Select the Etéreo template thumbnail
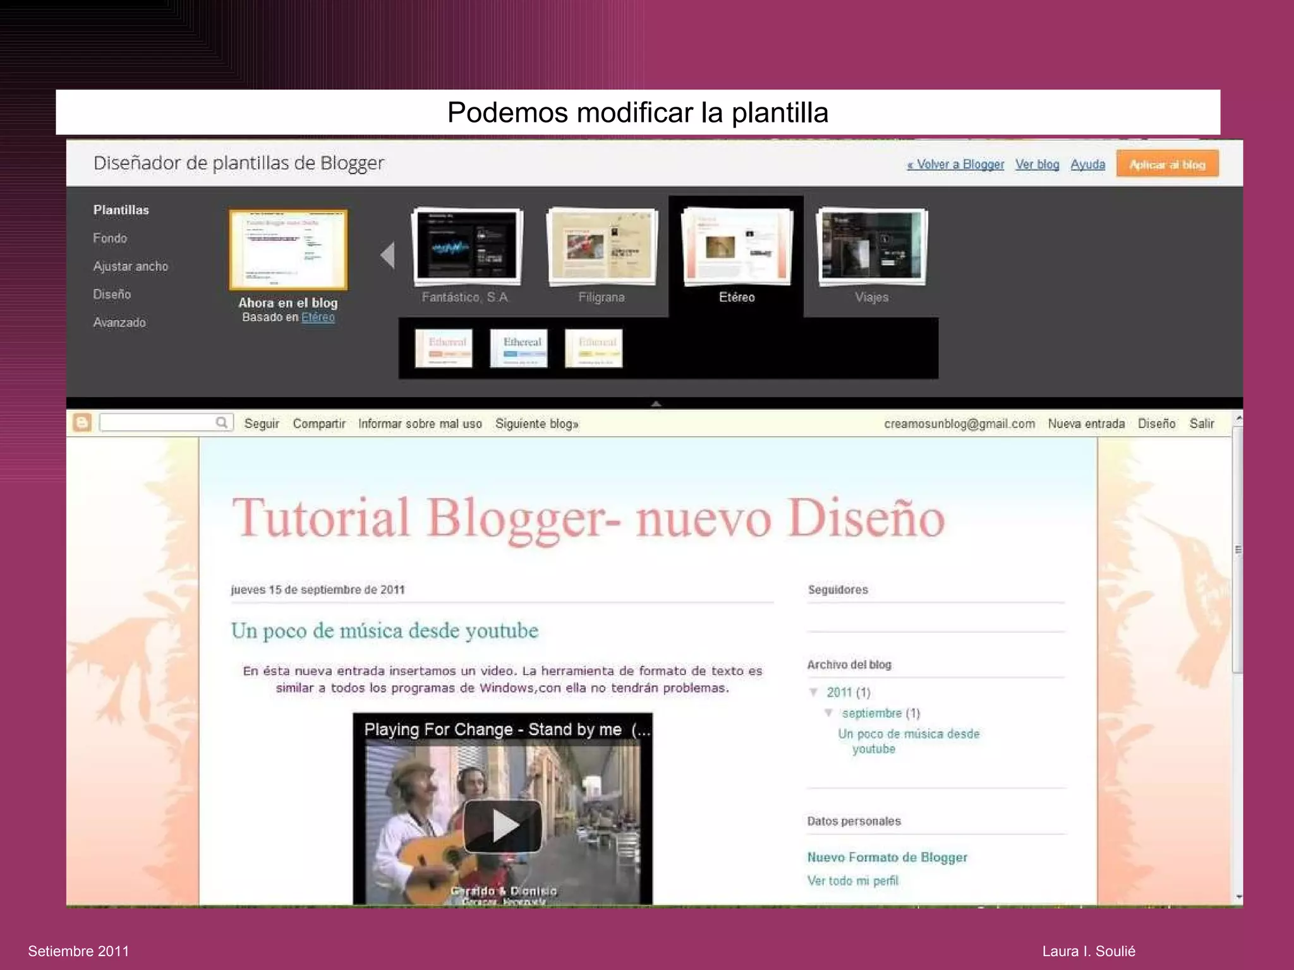This screenshot has width=1294, height=970. [x=737, y=247]
